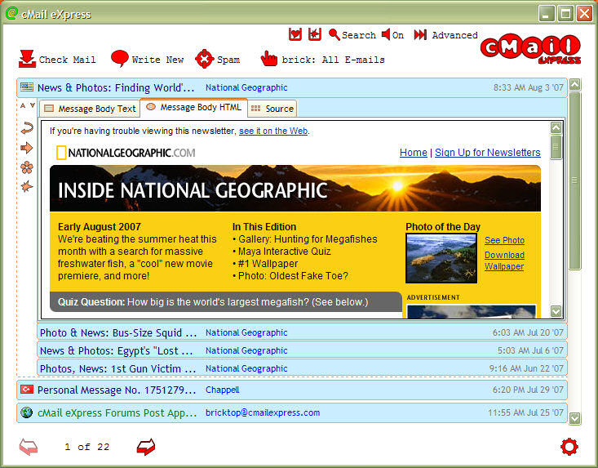Click the orange star icon in the sidebar
This screenshot has height=468, width=598.
pos(27,187)
